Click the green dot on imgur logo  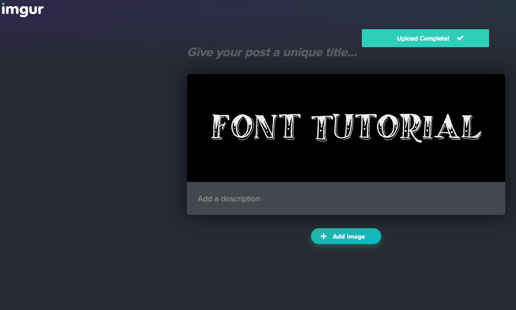[x=3, y=4]
